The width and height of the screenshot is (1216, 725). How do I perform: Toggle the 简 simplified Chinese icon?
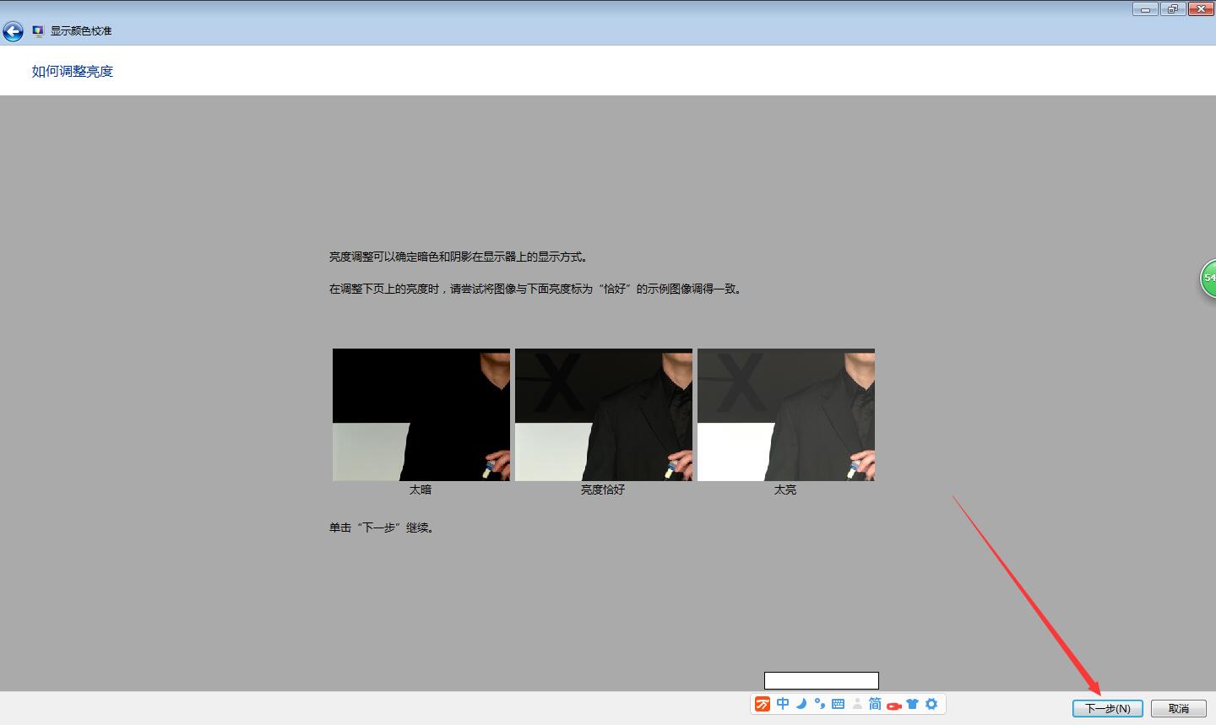coord(875,704)
